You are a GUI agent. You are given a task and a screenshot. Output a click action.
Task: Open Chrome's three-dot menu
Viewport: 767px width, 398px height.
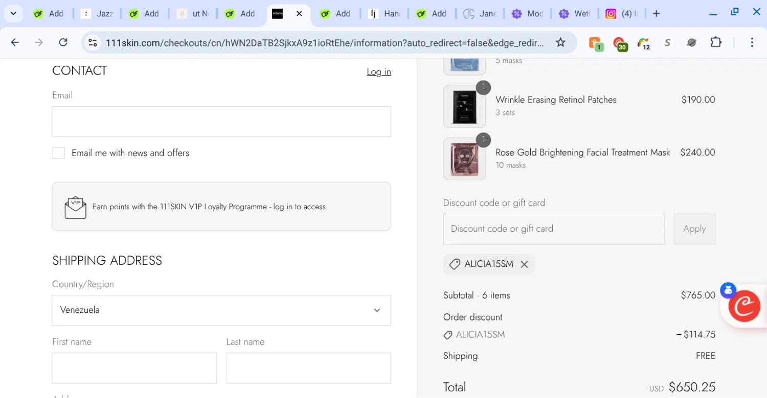[752, 42]
